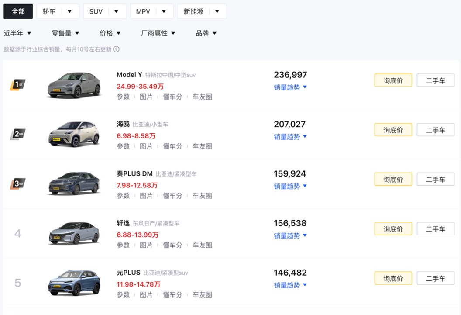
Task: Open 图片 for 轩逸
Action: (146, 245)
